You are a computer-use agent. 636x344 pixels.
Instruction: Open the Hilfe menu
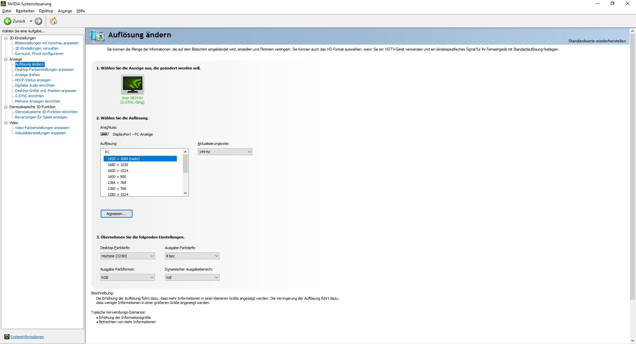pyautogui.click(x=80, y=11)
